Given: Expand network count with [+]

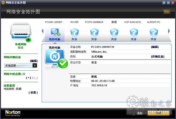Looking at the screenshot, I should (x=28, y=78).
